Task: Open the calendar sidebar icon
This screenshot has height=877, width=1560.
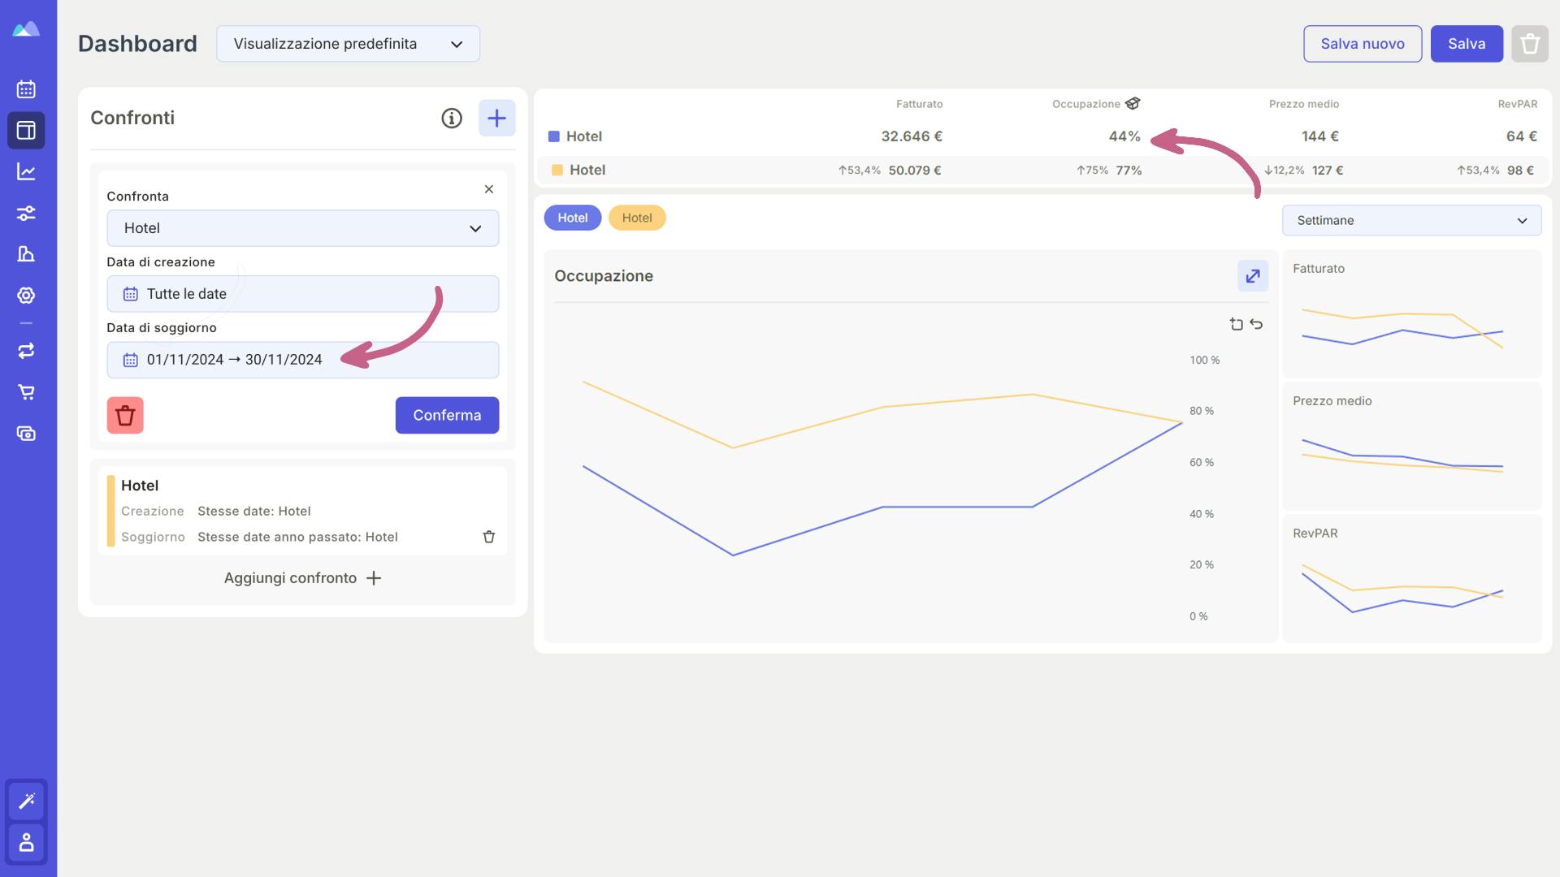Action: [26, 89]
